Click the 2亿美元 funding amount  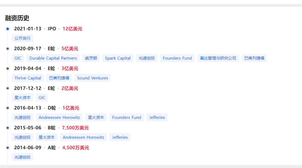(70, 88)
